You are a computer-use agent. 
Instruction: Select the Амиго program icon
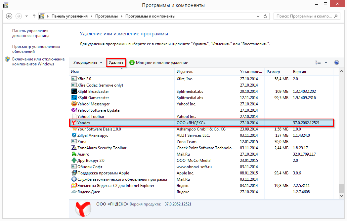tap(74, 154)
